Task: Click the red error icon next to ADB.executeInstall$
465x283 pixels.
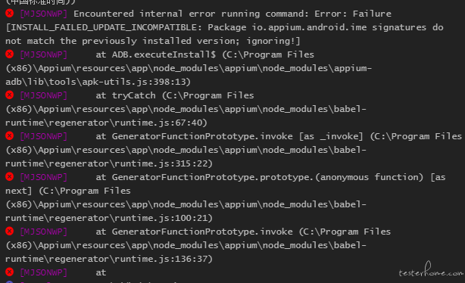Action: tap(10, 54)
